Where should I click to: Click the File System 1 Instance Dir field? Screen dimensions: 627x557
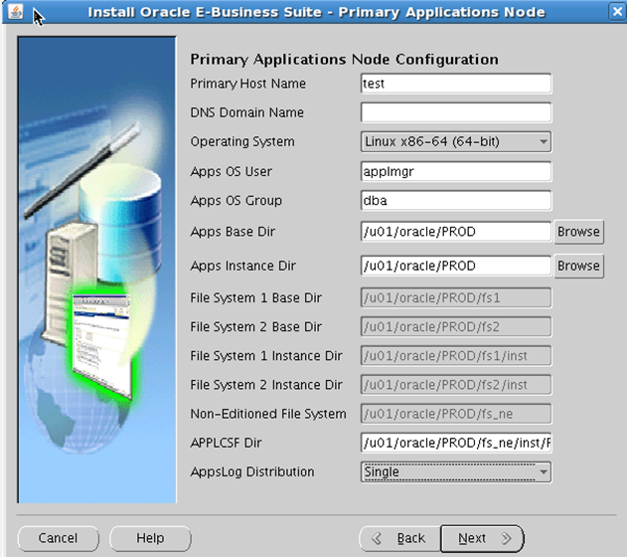[x=456, y=356]
